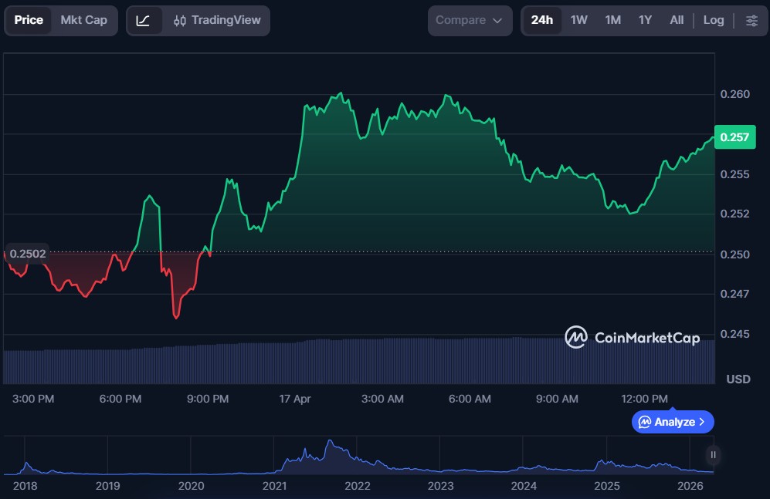Open the Analyze chevron menu
The image size is (770, 499).
click(x=672, y=422)
